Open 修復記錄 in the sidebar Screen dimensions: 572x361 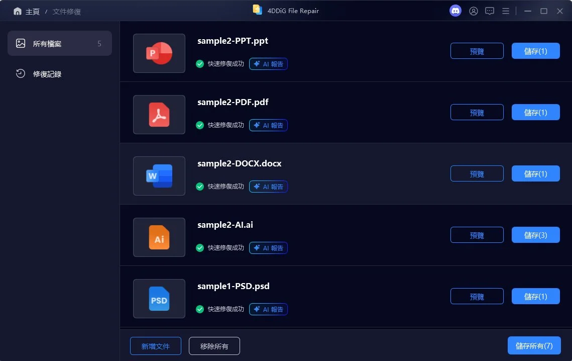[60, 74]
